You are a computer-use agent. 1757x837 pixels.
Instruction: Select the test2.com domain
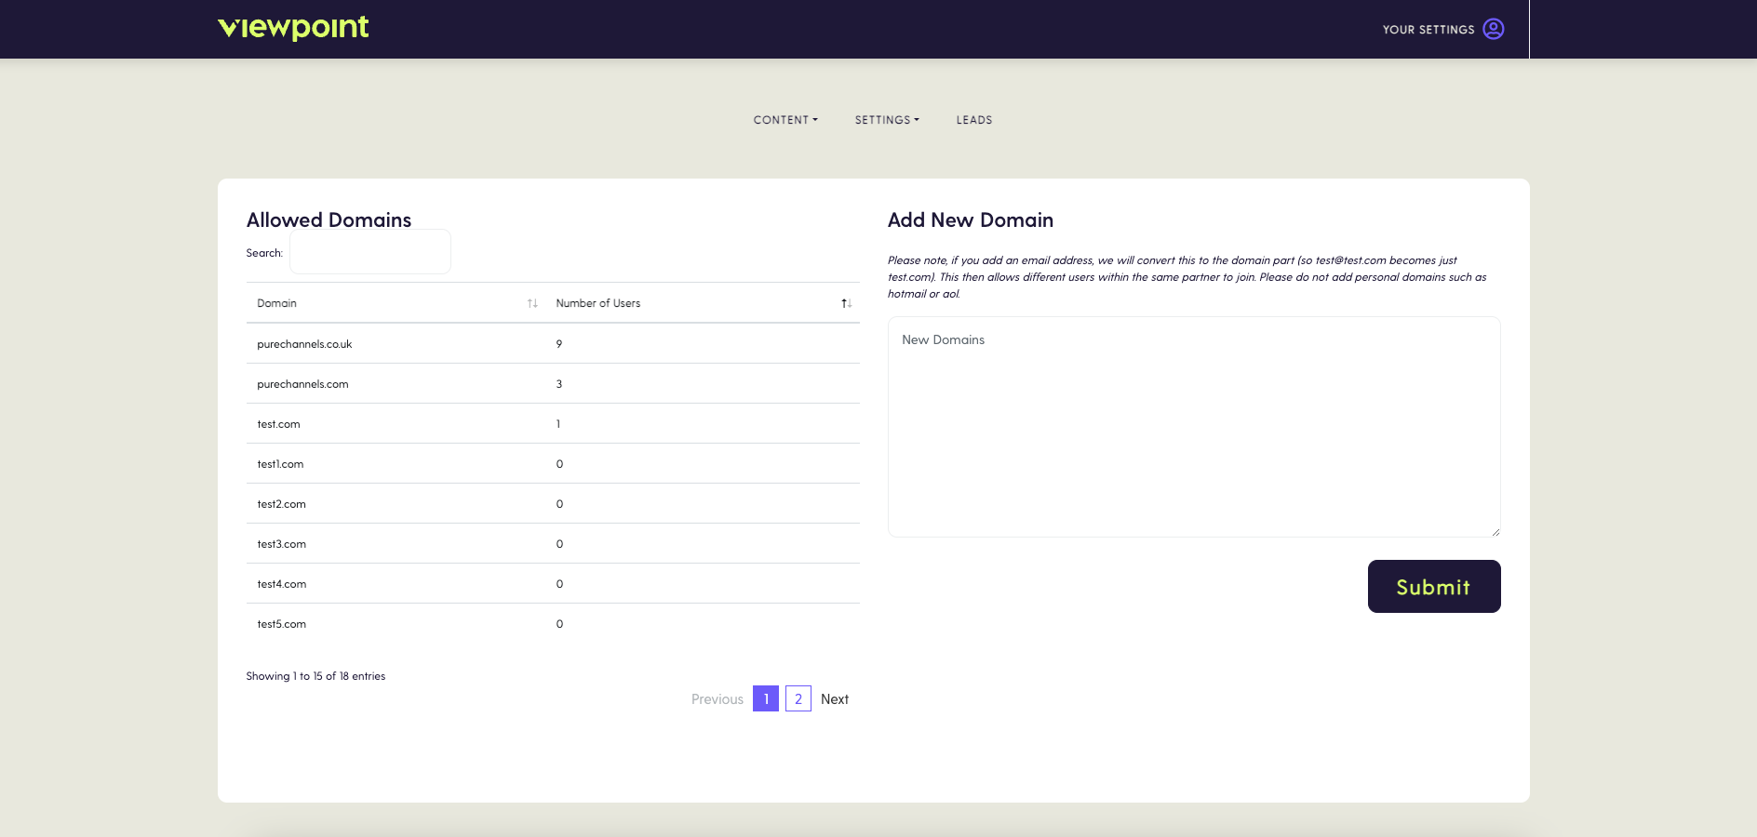click(x=281, y=504)
